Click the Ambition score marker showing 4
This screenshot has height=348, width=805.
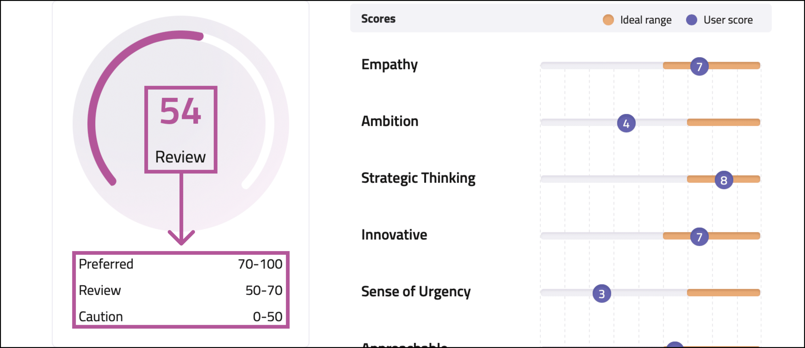click(x=626, y=123)
